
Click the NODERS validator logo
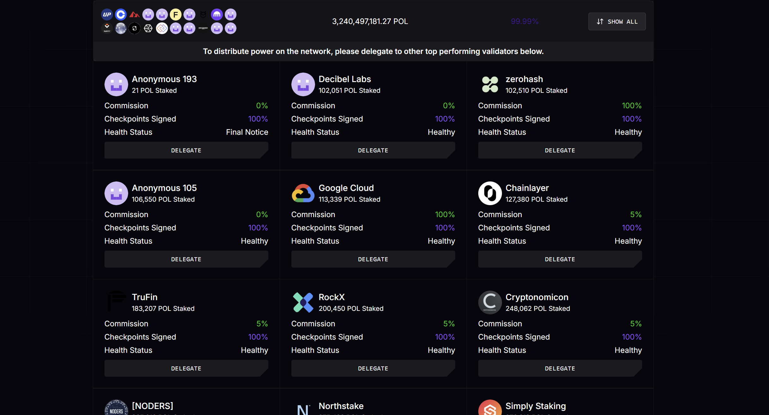tap(116, 407)
